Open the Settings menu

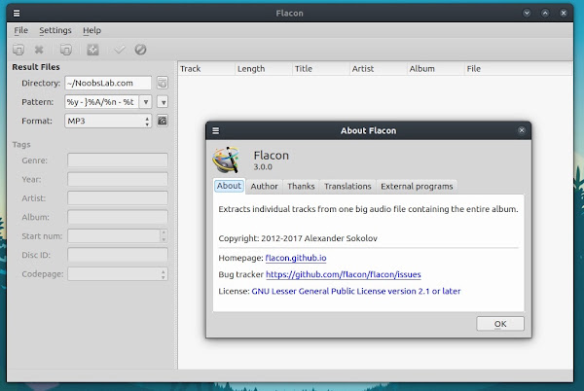coord(55,30)
